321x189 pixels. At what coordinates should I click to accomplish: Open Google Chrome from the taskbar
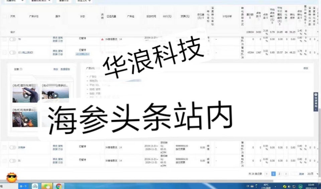click(x=59, y=186)
